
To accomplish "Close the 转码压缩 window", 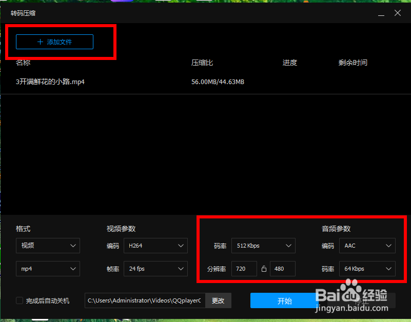I will tap(397, 13).
